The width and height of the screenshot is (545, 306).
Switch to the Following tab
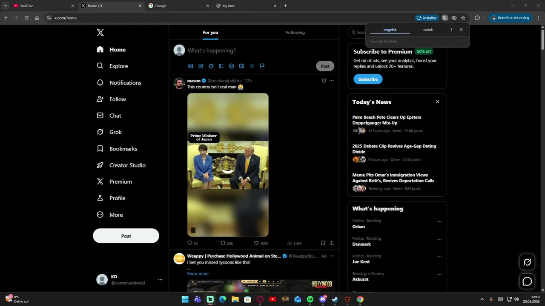click(295, 32)
